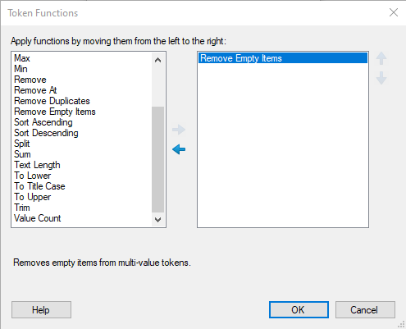This screenshot has width=406, height=329.
Task: Click the functions list scrollbar thumb
Action: [157, 159]
